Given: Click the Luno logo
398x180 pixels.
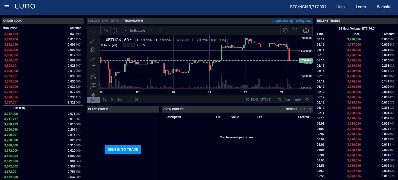Looking at the screenshot, I should [25, 7].
